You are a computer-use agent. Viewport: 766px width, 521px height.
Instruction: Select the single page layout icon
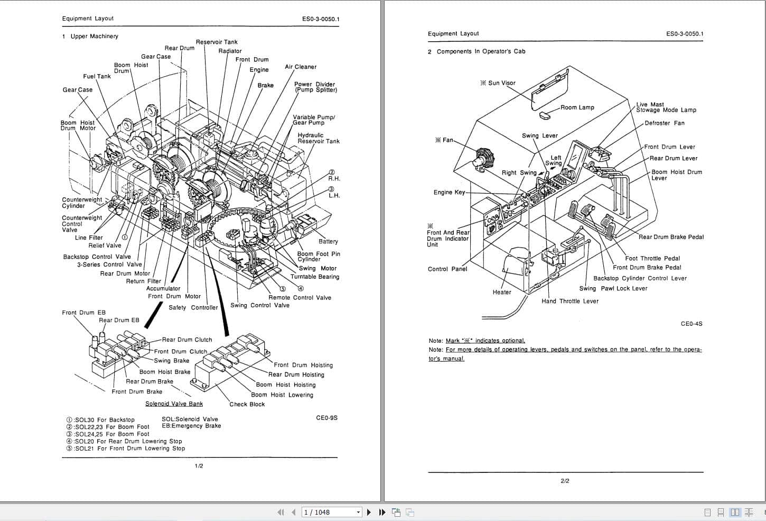707,512
